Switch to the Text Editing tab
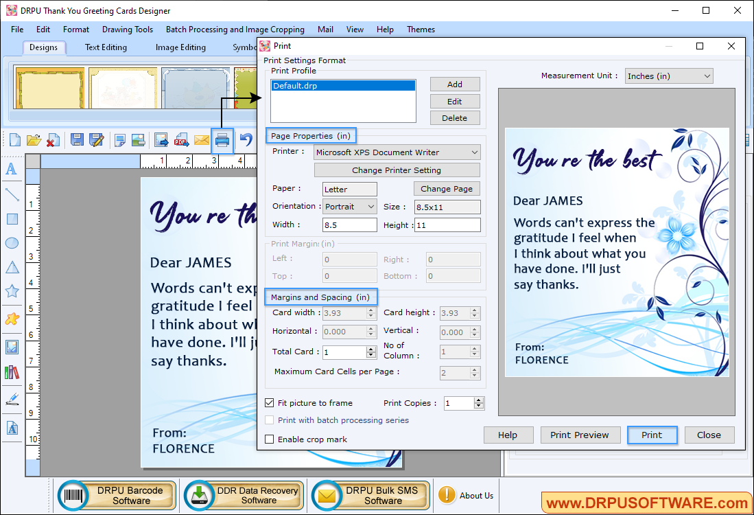The width and height of the screenshot is (754, 515). pos(106,47)
